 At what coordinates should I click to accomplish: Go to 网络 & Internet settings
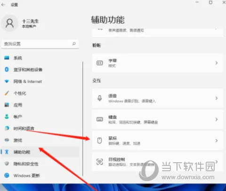(x=40, y=81)
